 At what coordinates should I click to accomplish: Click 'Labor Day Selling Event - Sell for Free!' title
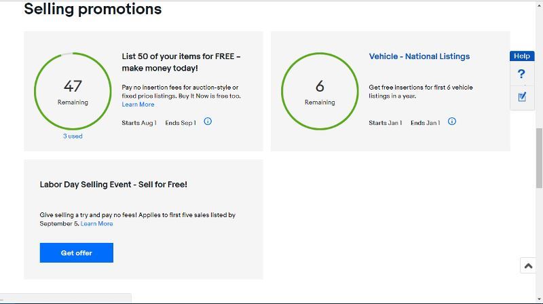tap(113, 185)
